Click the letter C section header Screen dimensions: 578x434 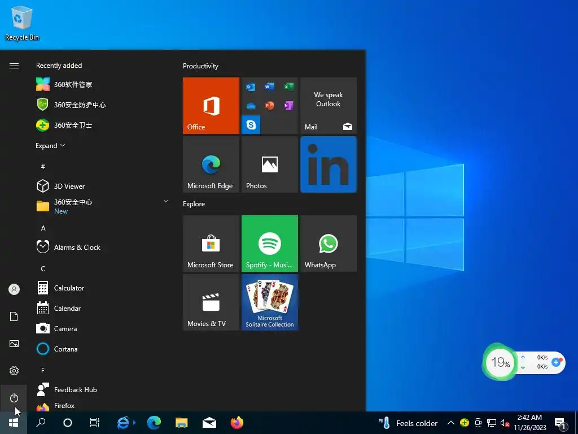coord(43,268)
